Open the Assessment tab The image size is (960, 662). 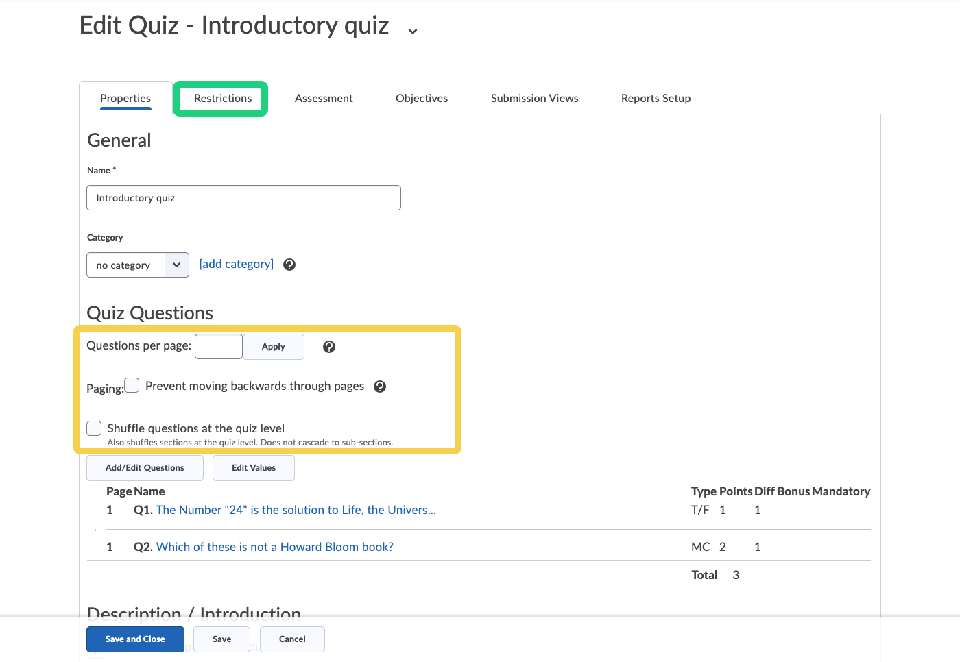[x=324, y=99]
